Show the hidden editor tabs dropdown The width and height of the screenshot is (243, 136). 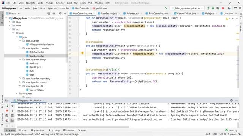pos(236,14)
